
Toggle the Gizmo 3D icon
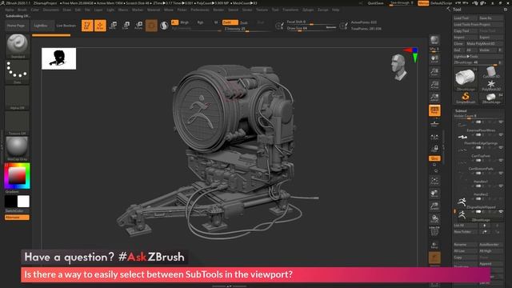[x=151, y=26]
